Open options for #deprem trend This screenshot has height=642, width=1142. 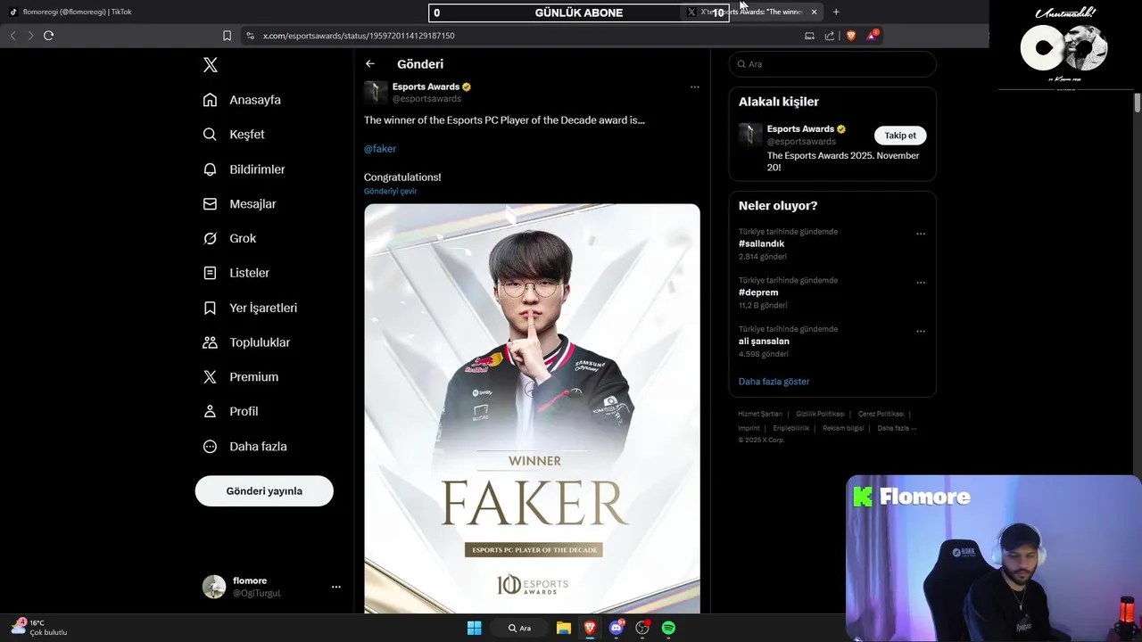921,283
